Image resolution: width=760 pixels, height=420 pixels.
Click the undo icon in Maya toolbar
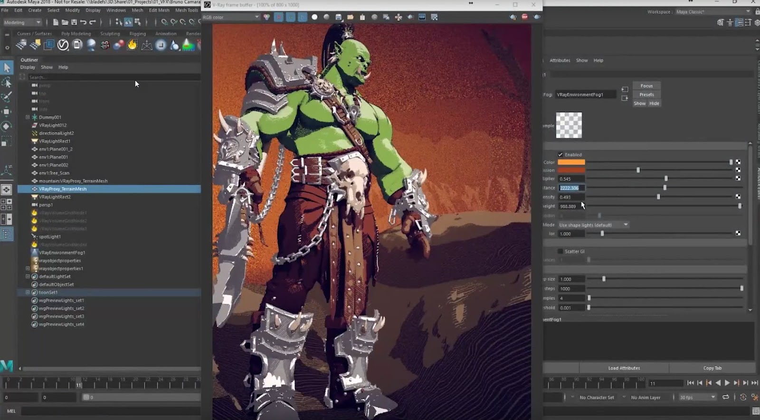tap(84, 22)
